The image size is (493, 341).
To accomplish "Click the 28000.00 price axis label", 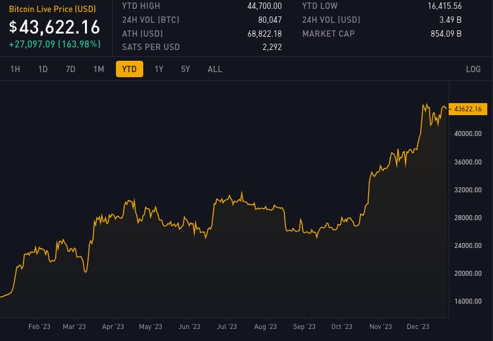I will 468,218.
